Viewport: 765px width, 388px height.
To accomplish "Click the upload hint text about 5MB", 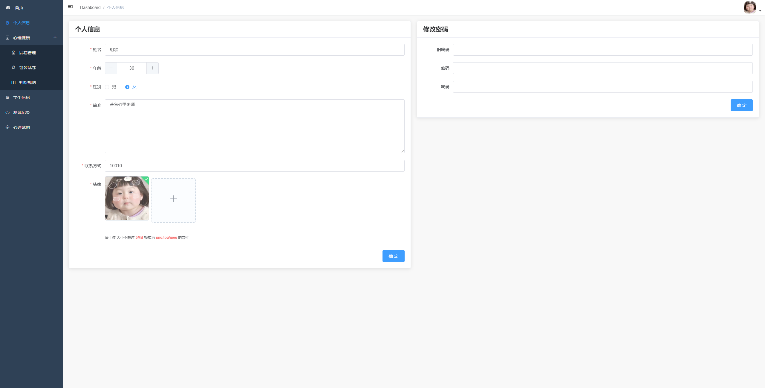I will coord(147,238).
